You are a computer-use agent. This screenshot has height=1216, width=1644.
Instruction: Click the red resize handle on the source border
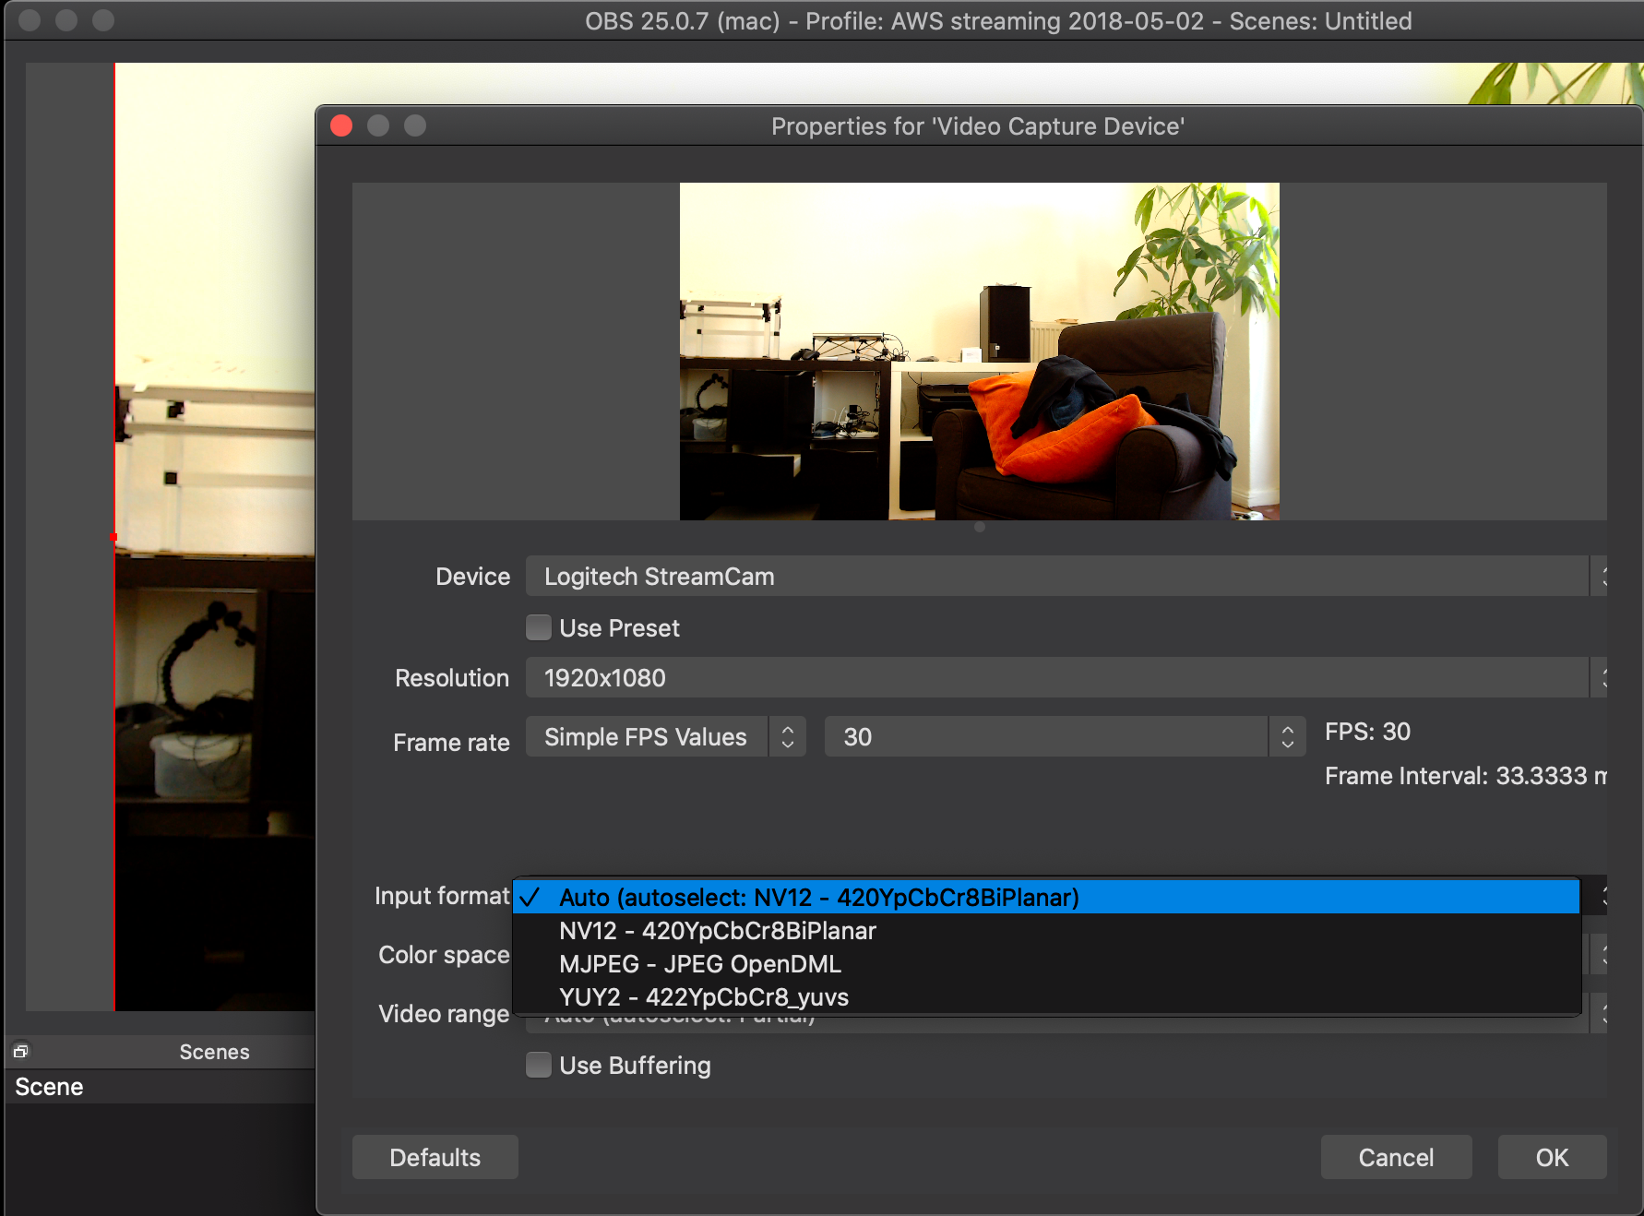114,536
